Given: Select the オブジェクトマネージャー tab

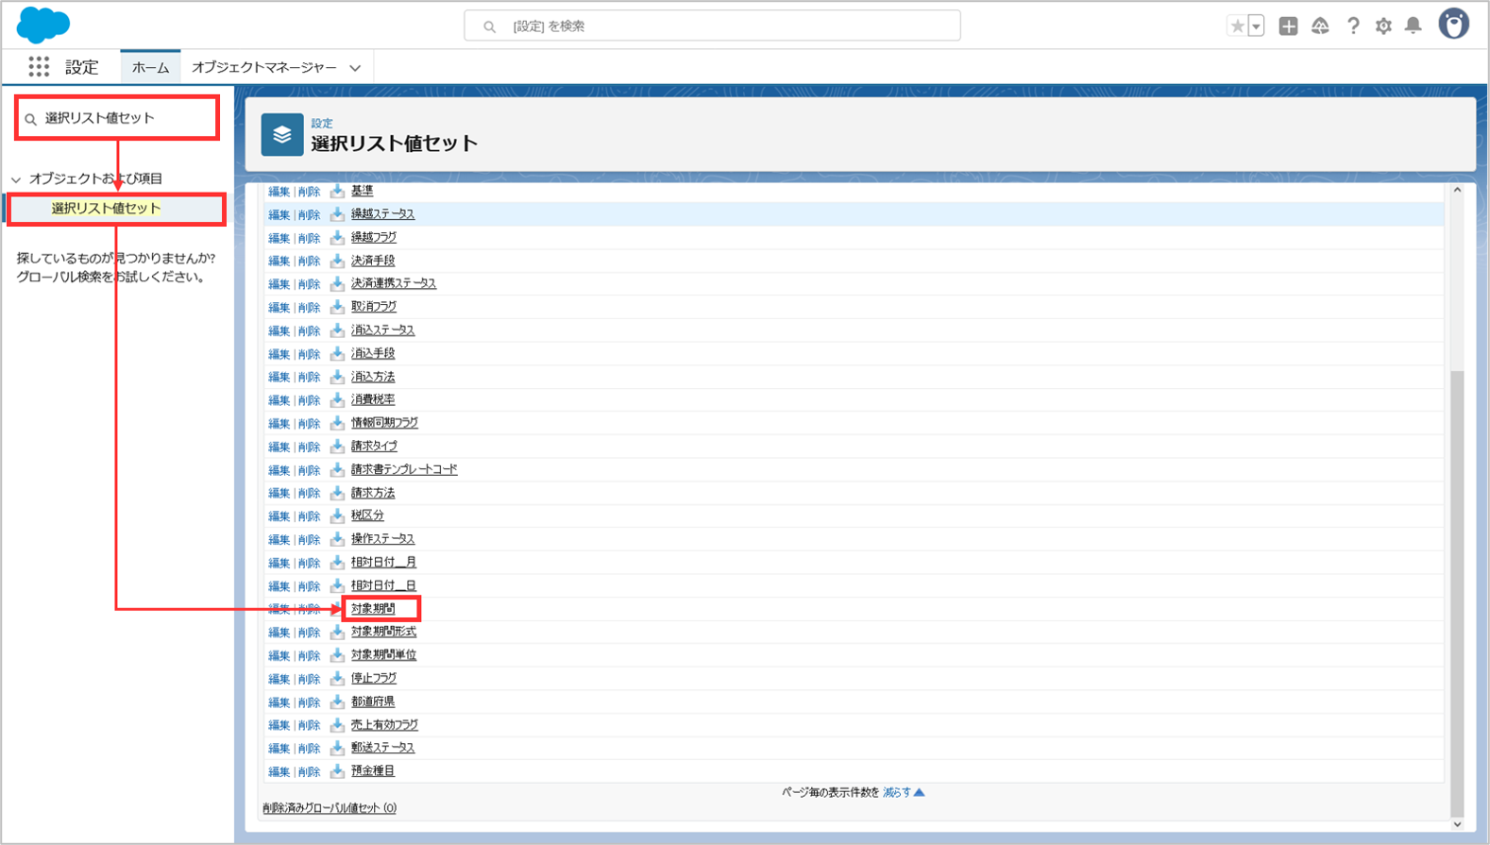Looking at the screenshot, I should point(263,68).
